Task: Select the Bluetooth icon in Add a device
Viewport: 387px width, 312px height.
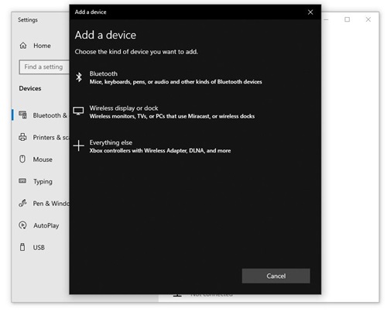Action: click(79, 77)
